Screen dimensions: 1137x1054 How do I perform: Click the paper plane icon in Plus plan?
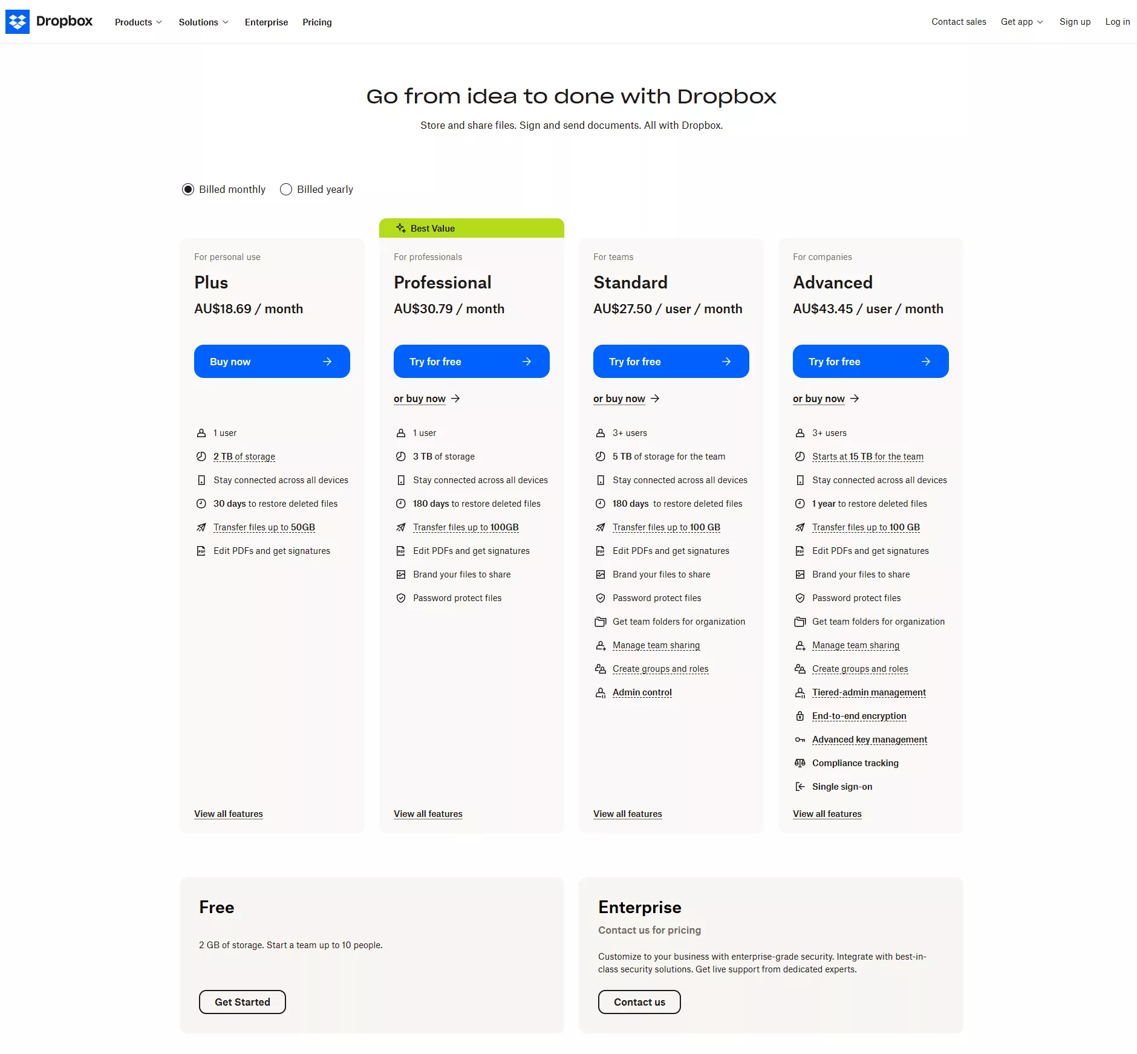[201, 527]
